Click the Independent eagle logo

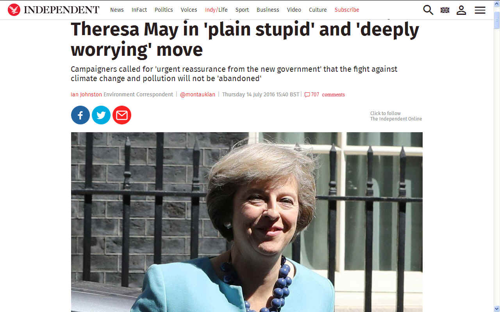tap(14, 10)
